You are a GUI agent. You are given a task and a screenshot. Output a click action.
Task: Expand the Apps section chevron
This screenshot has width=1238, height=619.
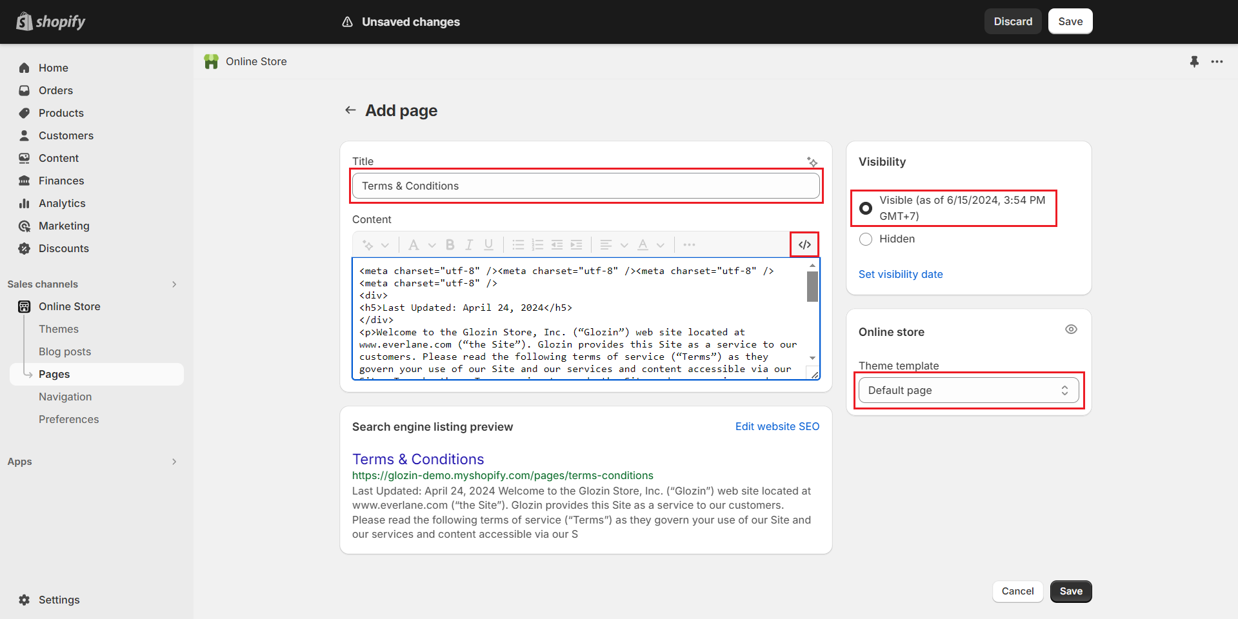pos(174,462)
